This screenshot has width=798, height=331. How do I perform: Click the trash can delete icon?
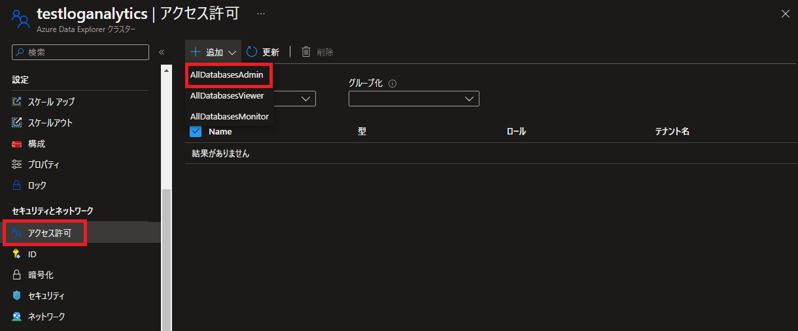[x=305, y=52]
